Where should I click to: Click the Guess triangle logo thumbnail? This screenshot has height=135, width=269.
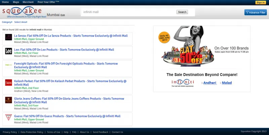[x=8, y=117]
